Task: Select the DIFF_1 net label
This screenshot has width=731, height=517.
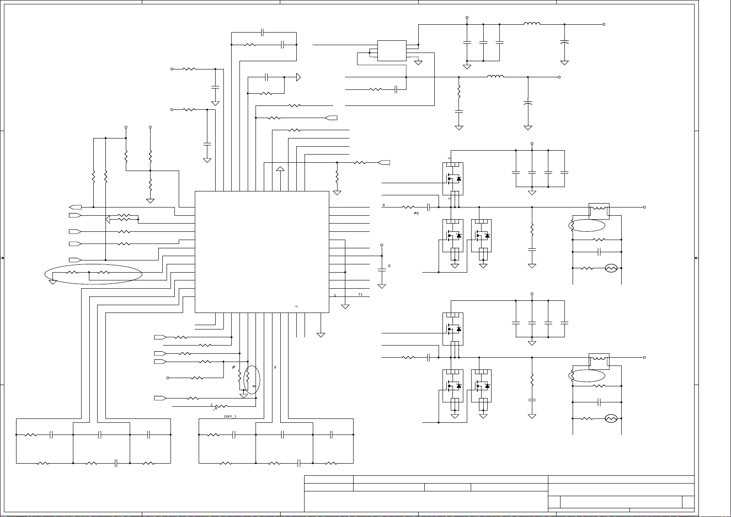Action: pyautogui.click(x=230, y=416)
